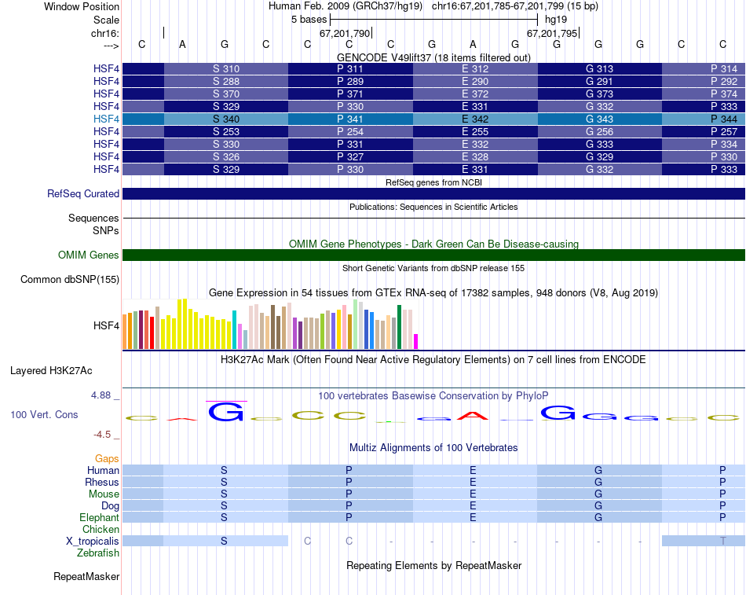
Task: Select codon G 373 in HSF4 transcript
Action: 599,94
